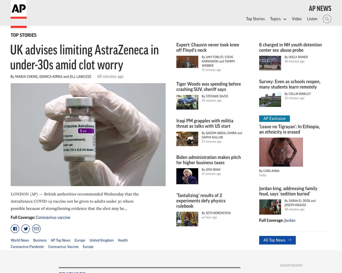The width and height of the screenshot is (342, 273).
Task: Click the Business tag
Action: (x=40, y=240)
